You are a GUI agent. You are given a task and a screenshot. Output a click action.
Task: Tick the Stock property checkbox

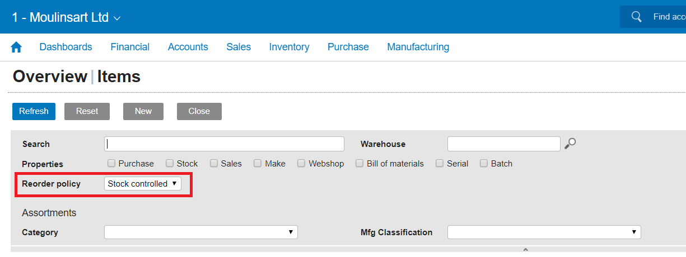click(x=170, y=164)
